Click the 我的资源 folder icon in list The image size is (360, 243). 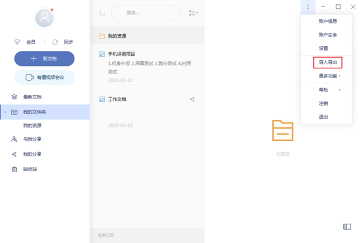click(x=102, y=36)
